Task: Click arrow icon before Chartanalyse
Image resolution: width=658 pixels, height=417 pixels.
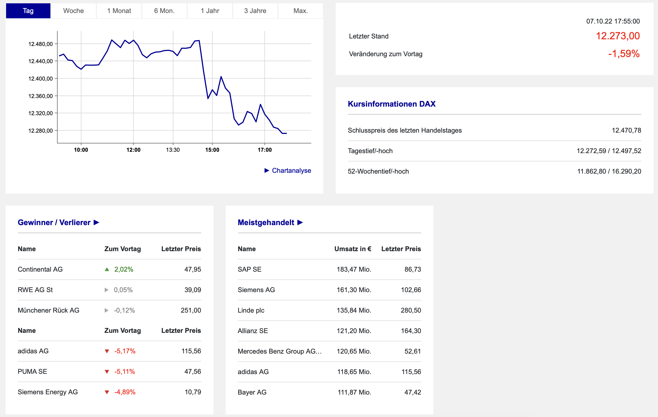Action: tap(267, 171)
